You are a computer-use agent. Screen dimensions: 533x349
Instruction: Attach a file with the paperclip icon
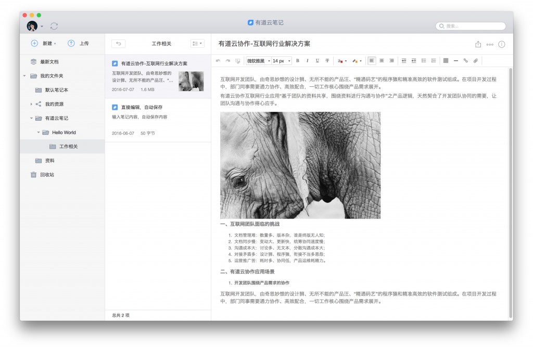click(475, 61)
